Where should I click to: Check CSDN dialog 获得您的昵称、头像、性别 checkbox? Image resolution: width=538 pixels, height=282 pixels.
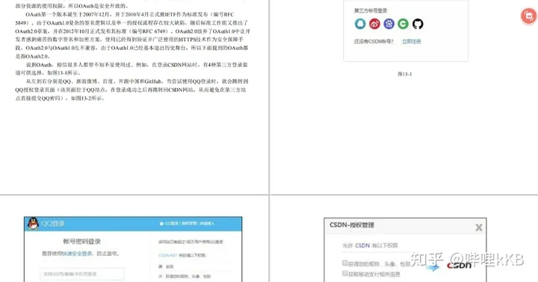tap(344, 263)
